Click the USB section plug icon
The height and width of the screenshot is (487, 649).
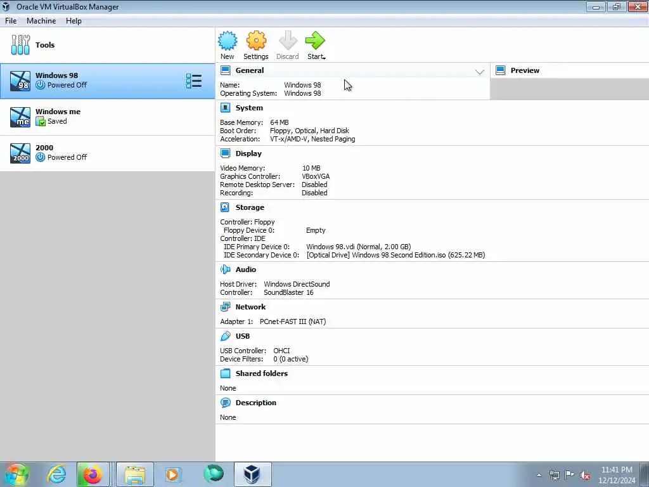225,336
